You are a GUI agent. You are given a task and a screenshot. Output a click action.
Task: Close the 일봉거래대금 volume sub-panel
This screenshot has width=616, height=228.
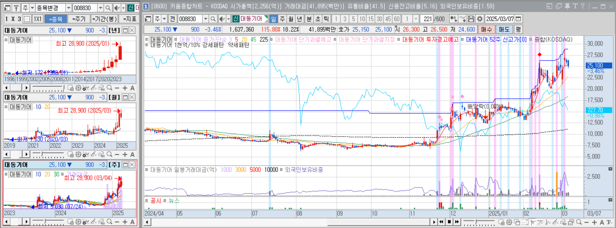click(x=610, y=169)
